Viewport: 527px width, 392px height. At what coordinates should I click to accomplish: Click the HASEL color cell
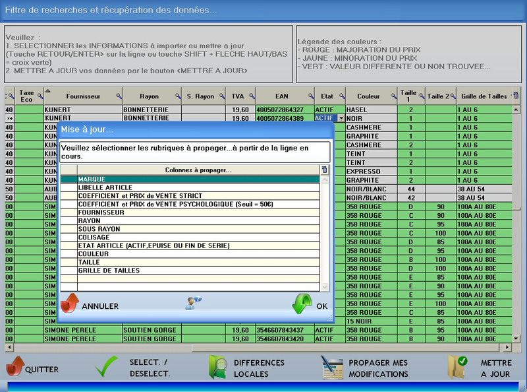click(x=372, y=110)
